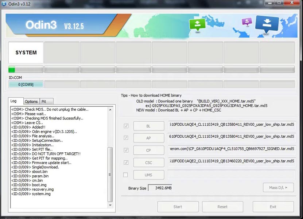Click the 'Odin engine v(ID:3.1205)..' log line
Screen dimensions: 303x219
[44, 132]
